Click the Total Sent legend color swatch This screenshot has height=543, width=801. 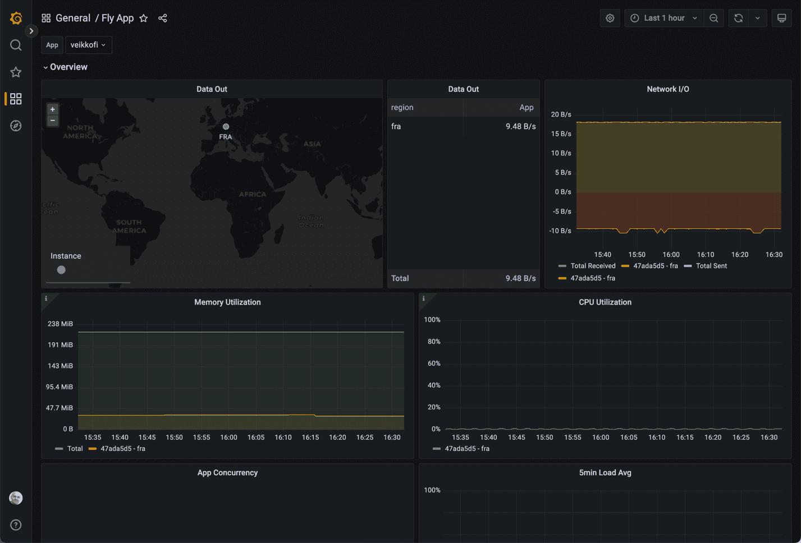click(688, 266)
